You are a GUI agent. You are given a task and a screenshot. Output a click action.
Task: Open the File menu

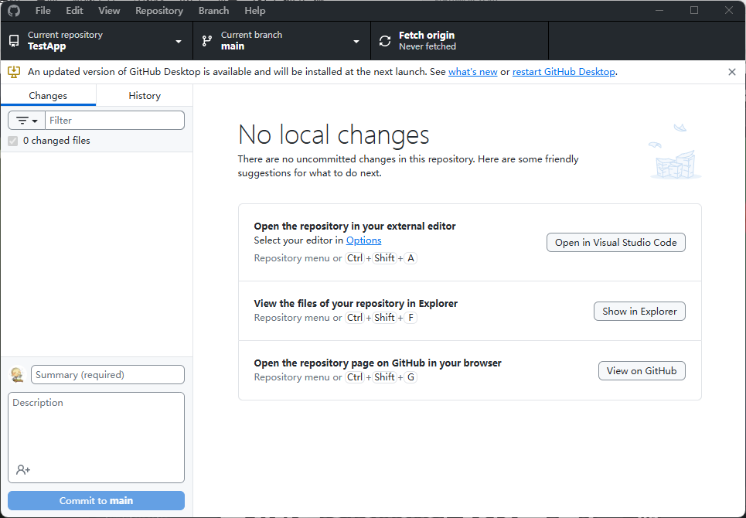click(43, 11)
